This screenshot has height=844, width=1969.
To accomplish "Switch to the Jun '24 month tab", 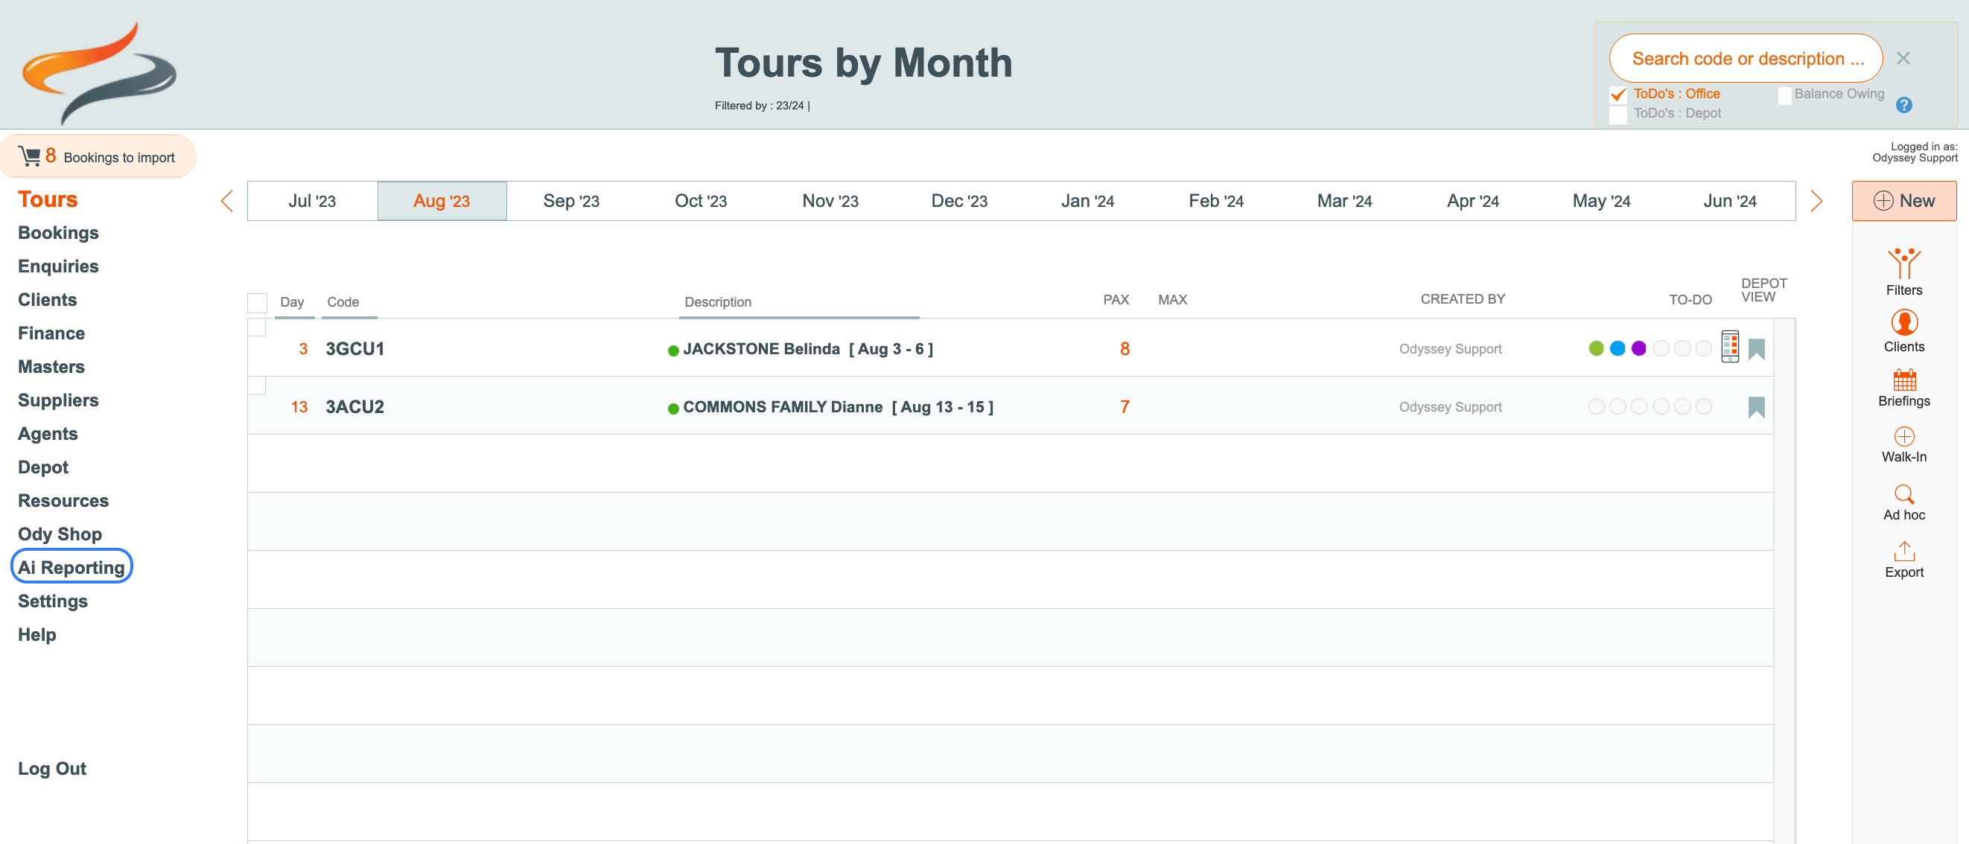I will click(x=1730, y=201).
